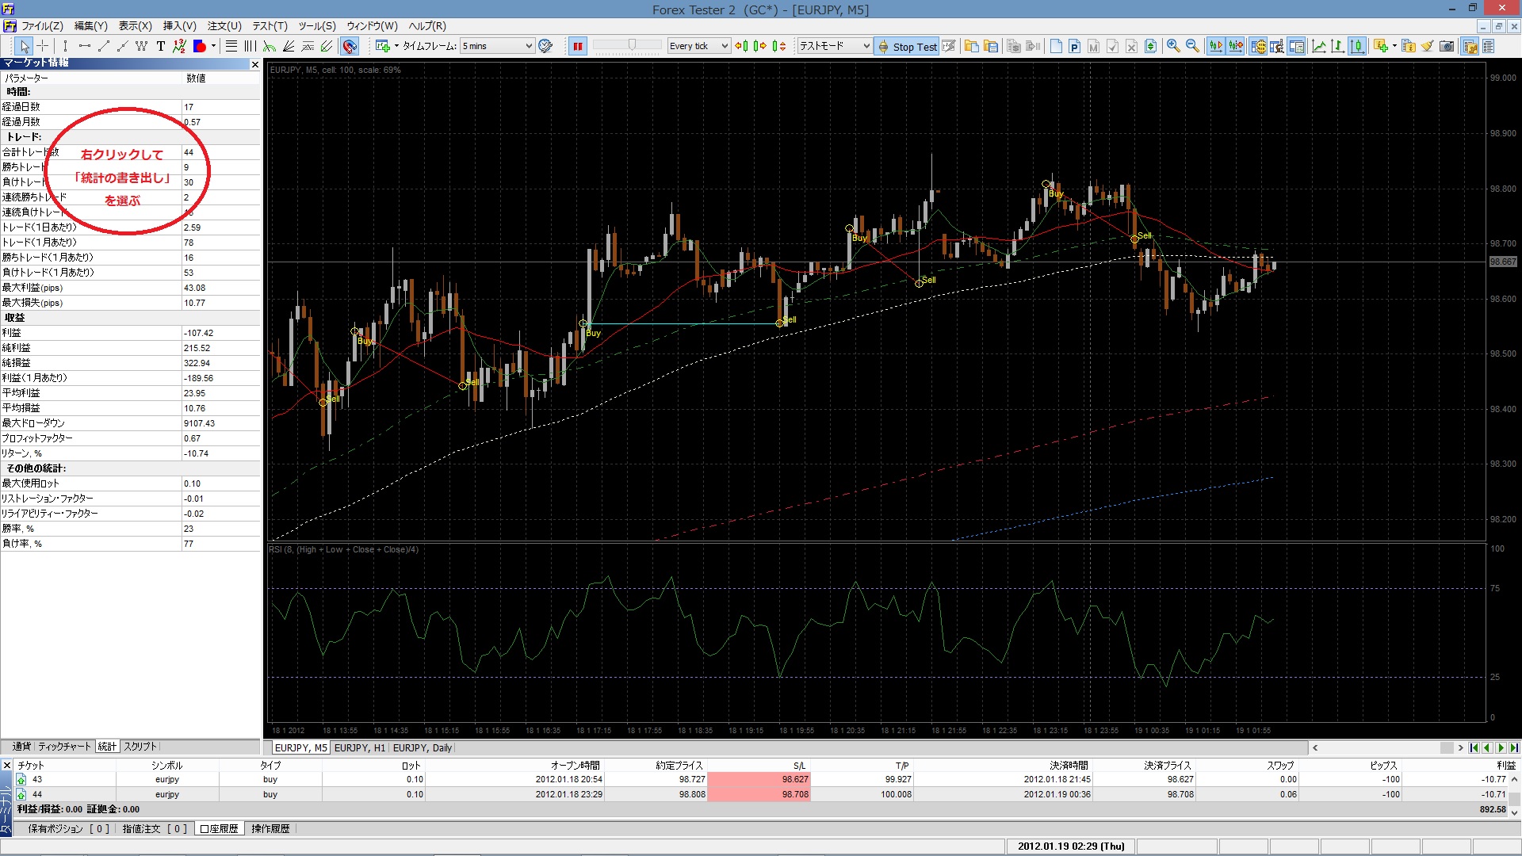
Task: Open the add indicator dropdown arrow
Action: pos(1394,46)
